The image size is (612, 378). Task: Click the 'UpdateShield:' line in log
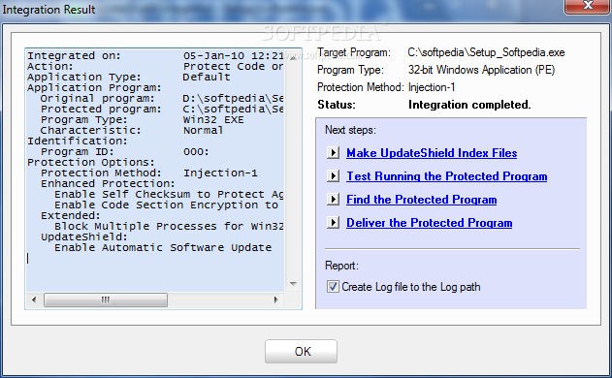[84, 236]
